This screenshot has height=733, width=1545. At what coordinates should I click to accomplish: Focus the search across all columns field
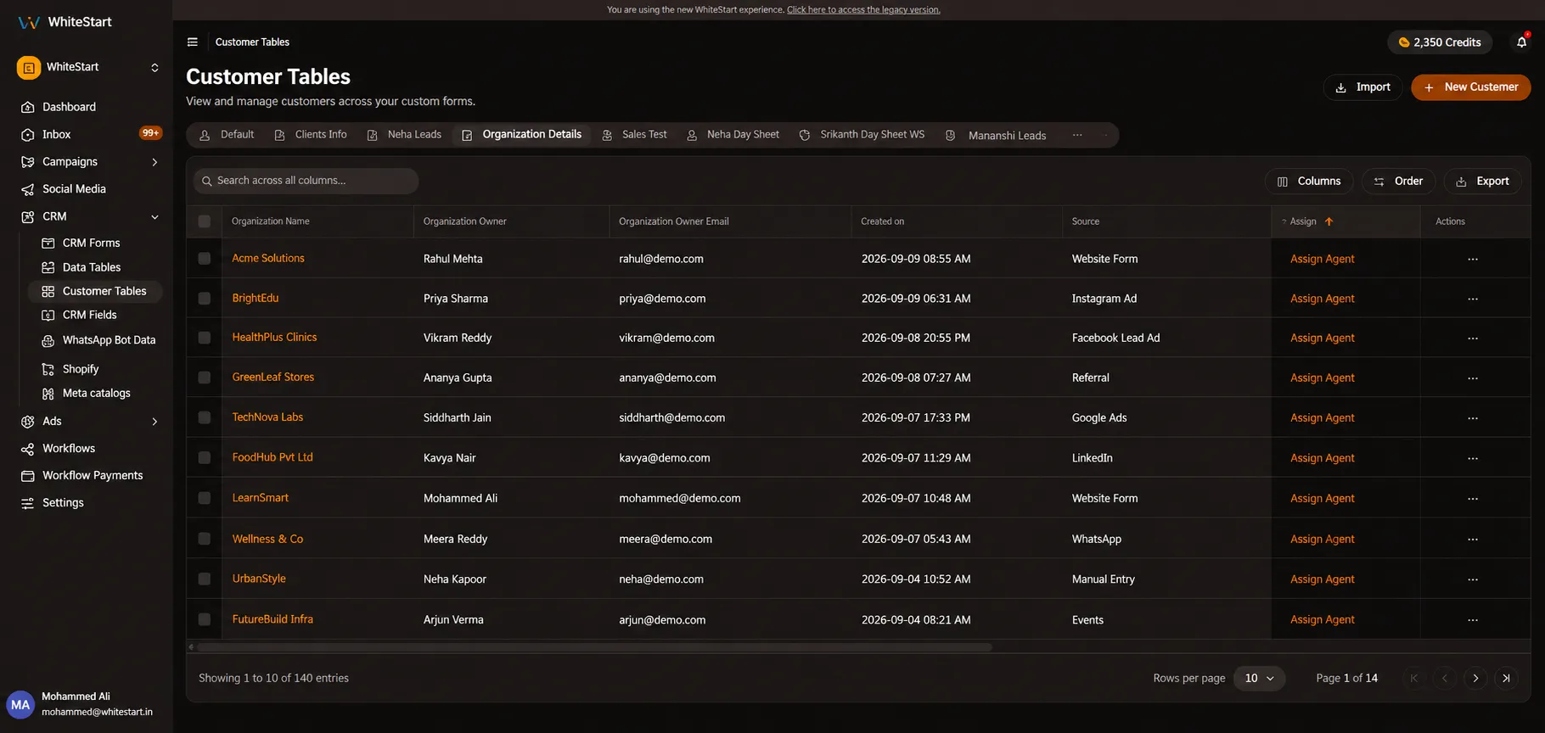click(306, 181)
